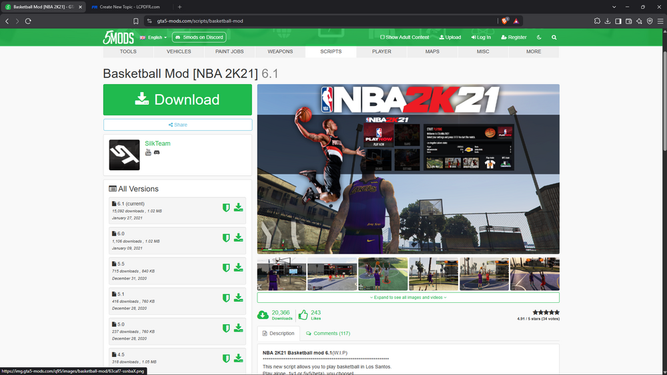The width and height of the screenshot is (667, 375).
Task: Check virus scan shield for version 5.0
Action: tap(226, 328)
